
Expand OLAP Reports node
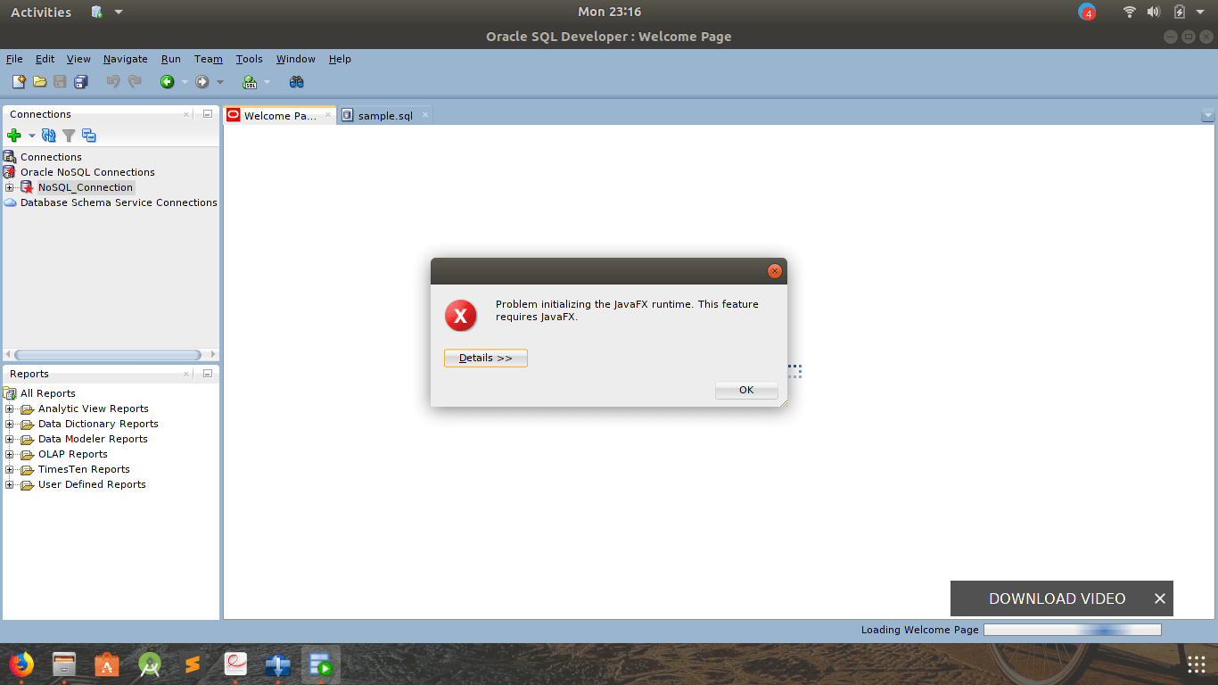point(9,454)
